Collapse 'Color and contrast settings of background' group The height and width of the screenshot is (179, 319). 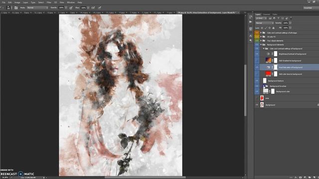264,49
